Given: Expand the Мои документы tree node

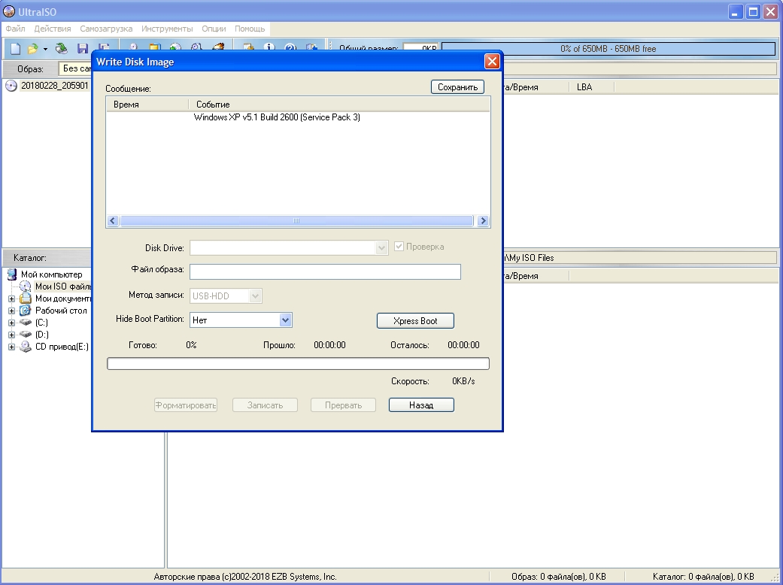Looking at the screenshot, I should pyautogui.click(x=11, y=299).
